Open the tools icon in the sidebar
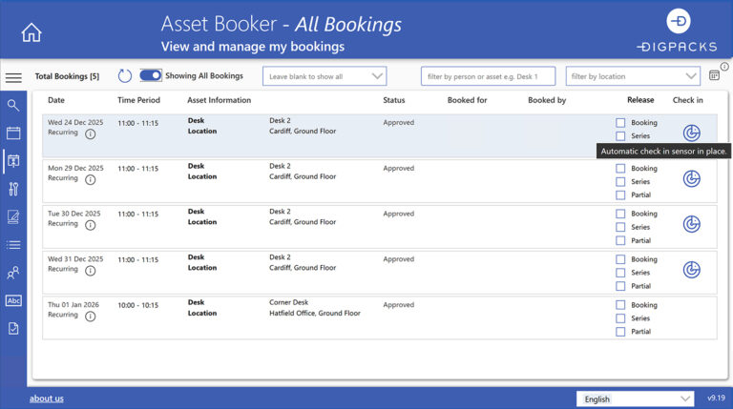733x409 pixels. click(x=13, y=189)
